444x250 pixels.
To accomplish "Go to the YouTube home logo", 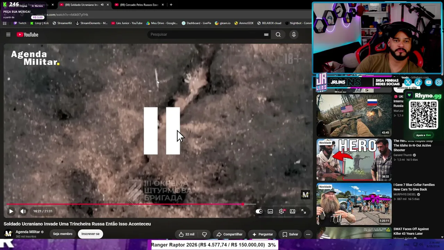I will tap(27, 34).
